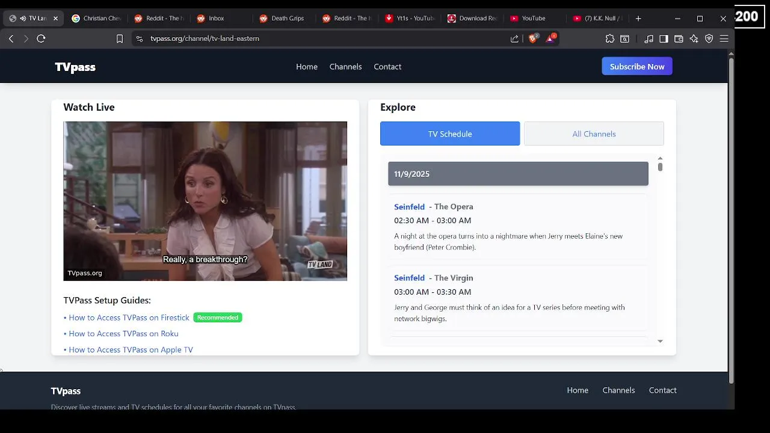Click the schedule list scroll down arrow
The width and height of the screenshot is (770, 433).
660,341
